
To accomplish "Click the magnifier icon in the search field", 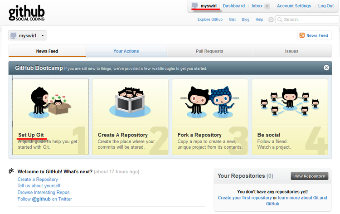I will pyautogui.click(x=280, y=19).
